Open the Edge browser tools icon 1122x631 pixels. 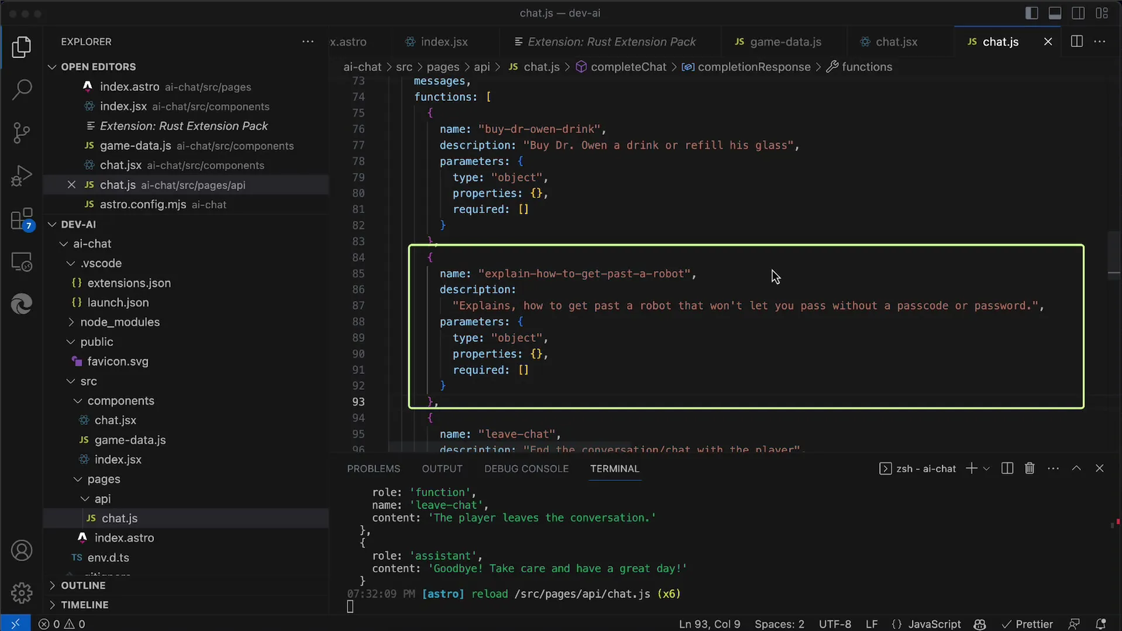(22, 304)
